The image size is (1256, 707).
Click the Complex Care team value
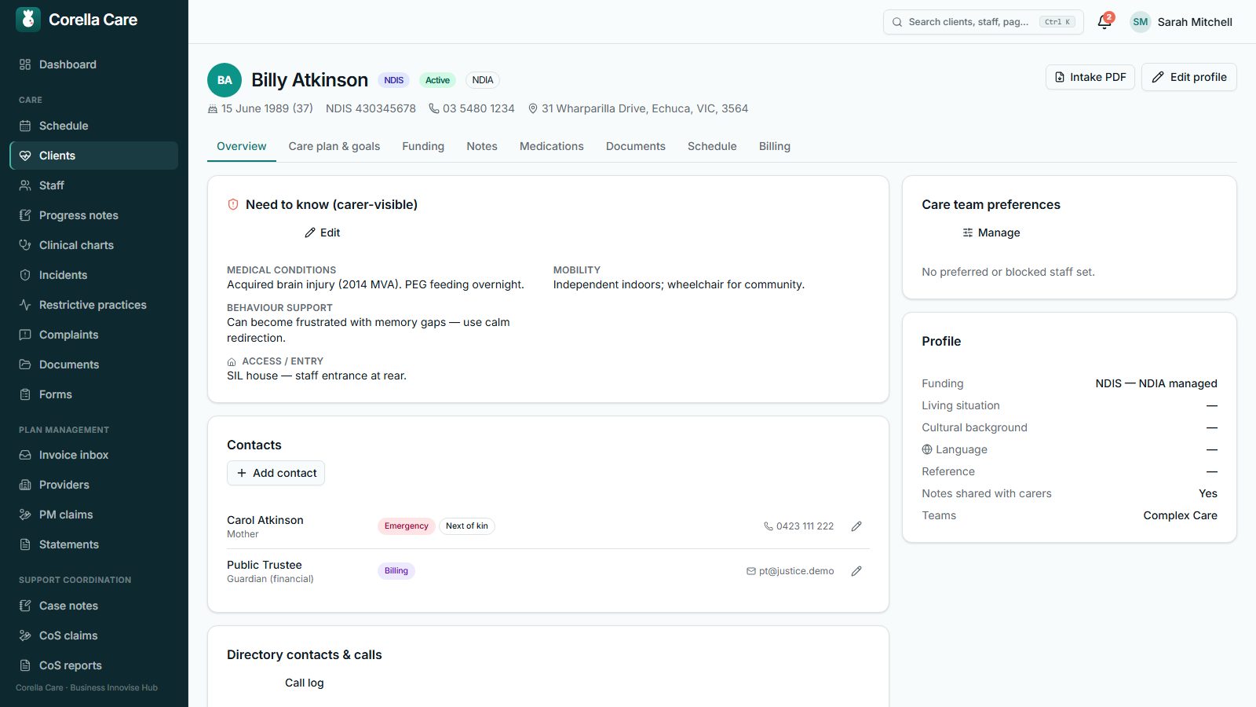1180,515
